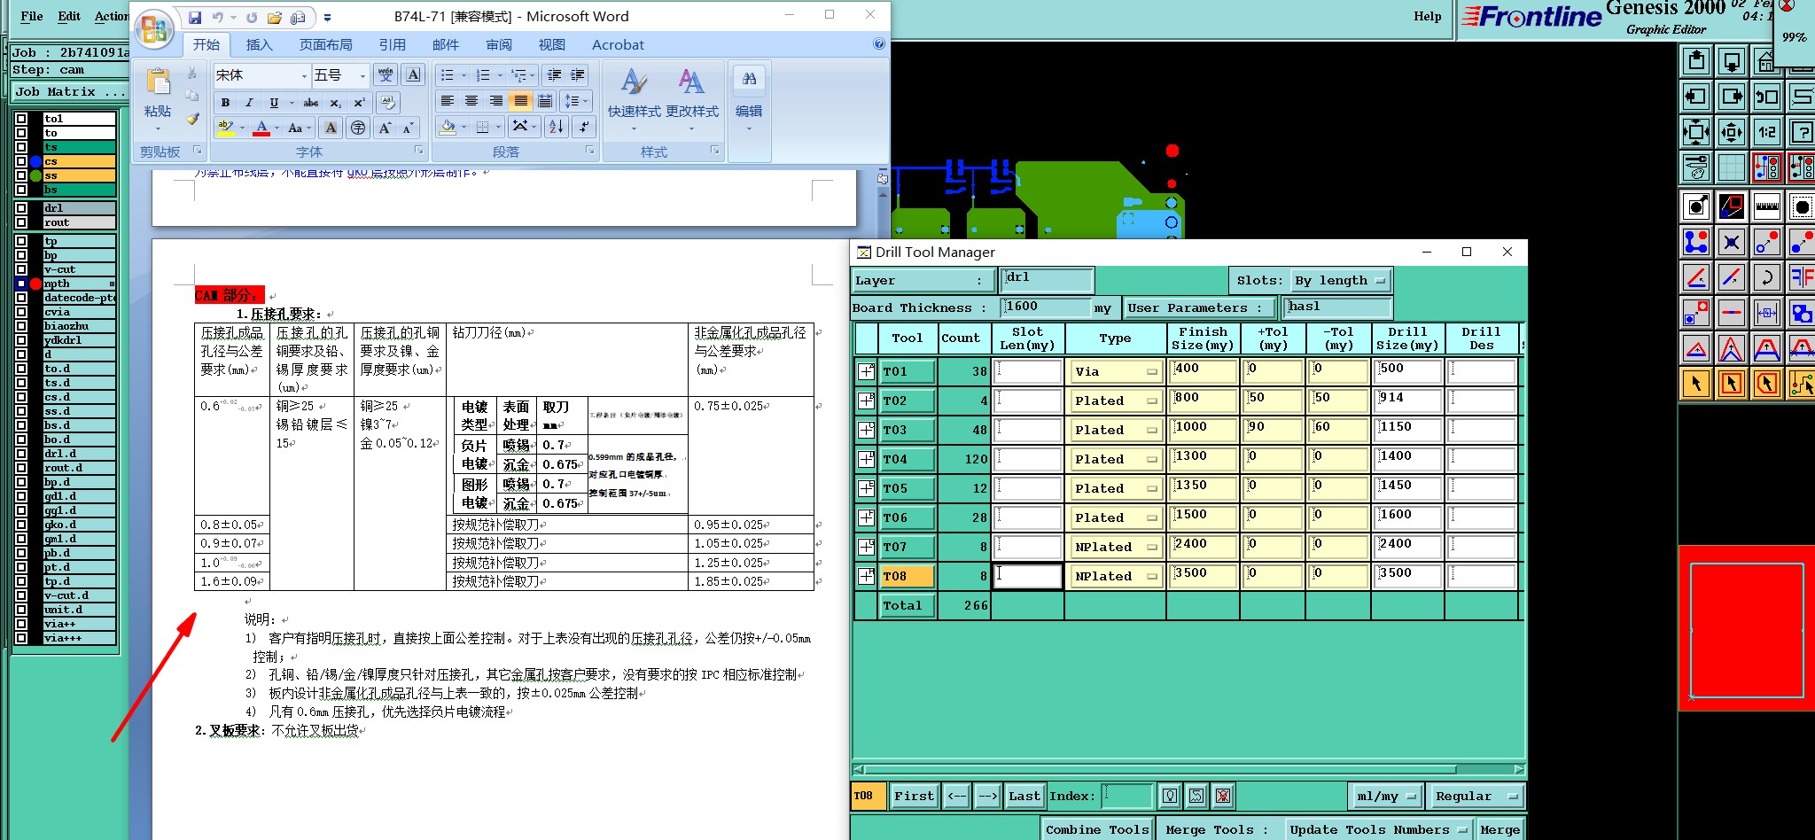Click the plain arrow select tool in Genesis
This screenshot has width=1815, height=840.
pyautogui.click(x=1695, y=384)
